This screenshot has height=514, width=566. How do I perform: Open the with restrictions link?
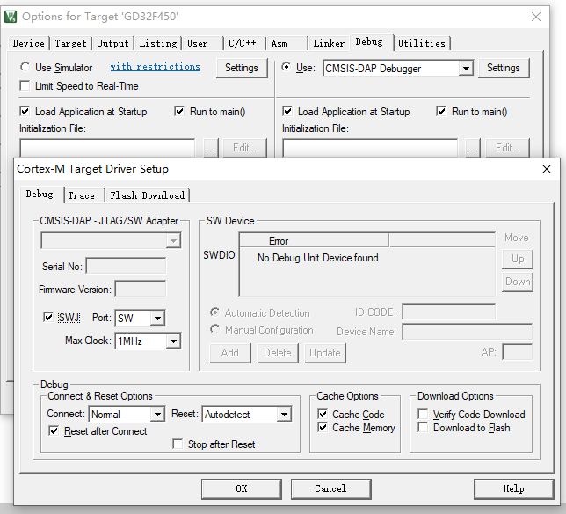click(155, 67)
